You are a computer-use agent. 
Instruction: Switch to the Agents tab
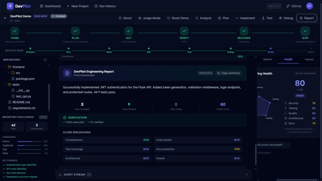(267, 59)
